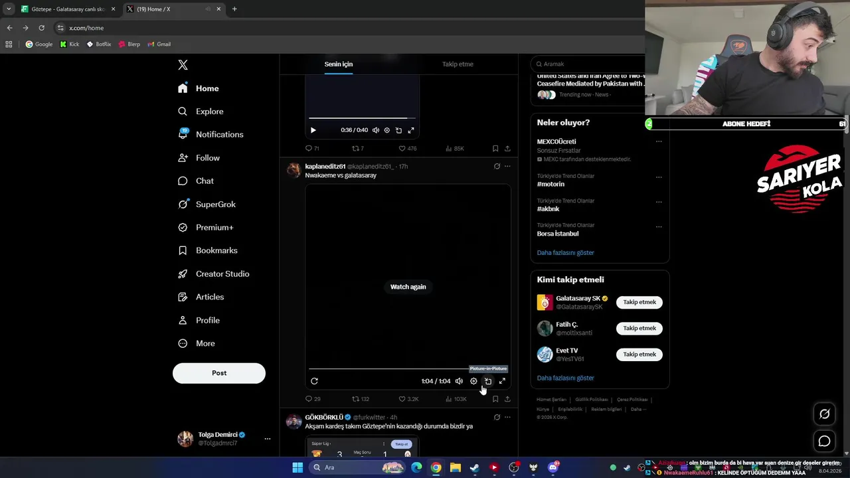Bookmark the kaplaneditz61 post
This screenshot has height=478, width=850.
click(495, 399)
